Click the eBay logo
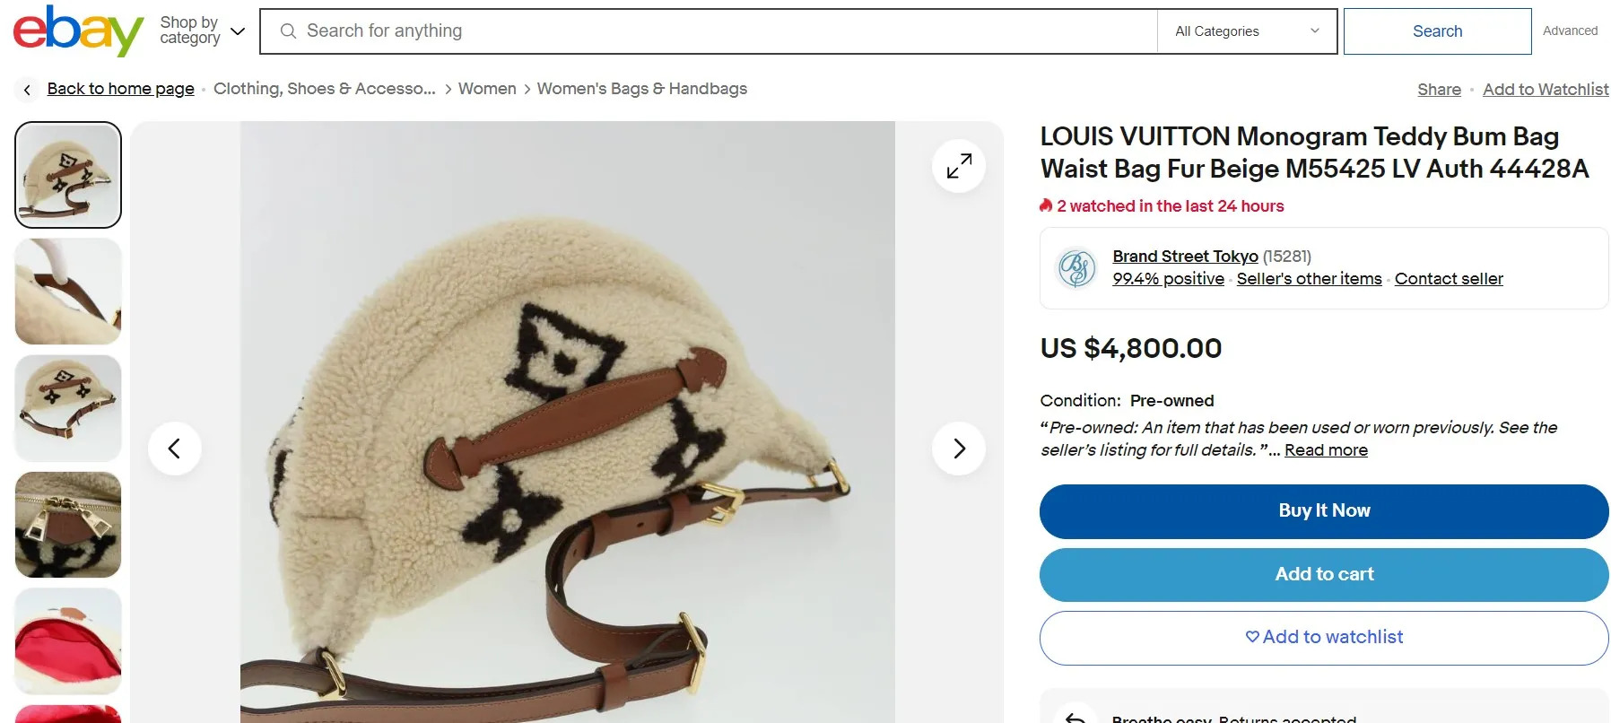 point(78,31)
